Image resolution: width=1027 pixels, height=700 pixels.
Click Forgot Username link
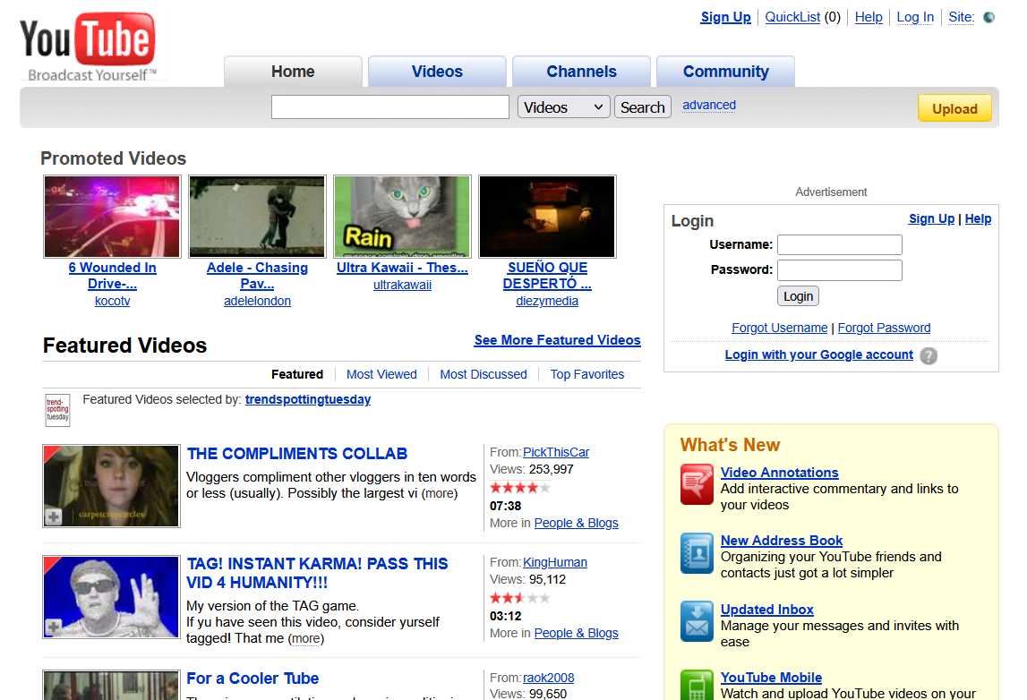(779, 328)
